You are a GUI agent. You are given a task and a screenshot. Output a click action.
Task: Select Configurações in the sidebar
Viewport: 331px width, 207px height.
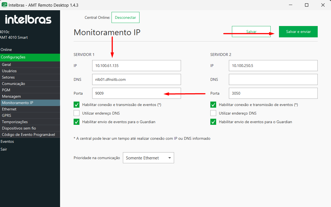click(30, 57)
